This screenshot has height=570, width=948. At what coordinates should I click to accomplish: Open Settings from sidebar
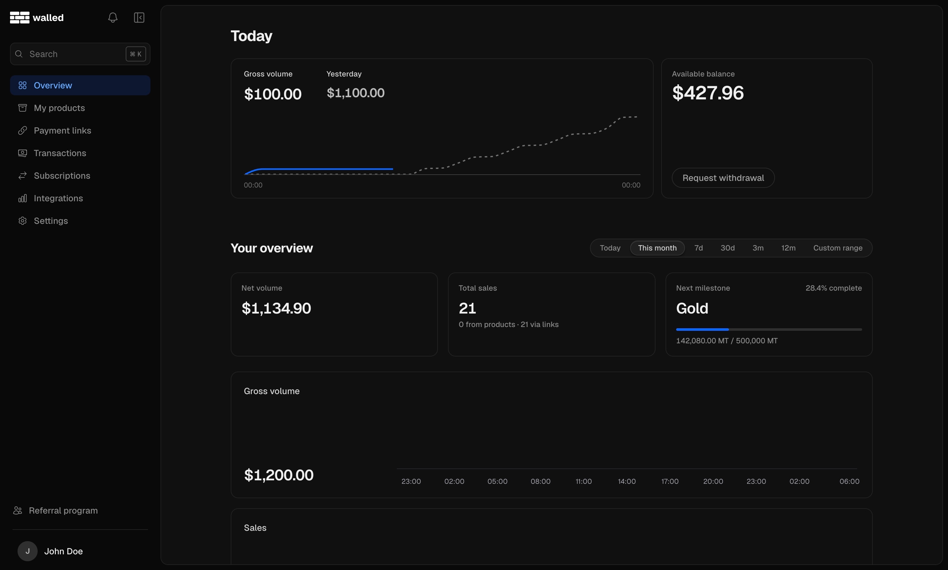(80, 221)
